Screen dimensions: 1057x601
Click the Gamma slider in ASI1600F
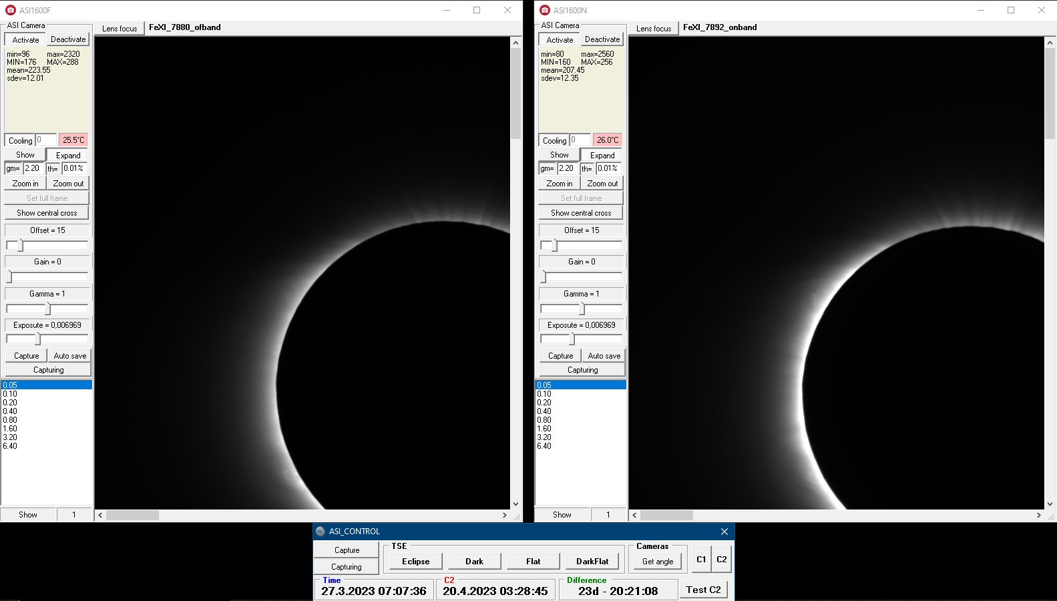pos(47,309)
